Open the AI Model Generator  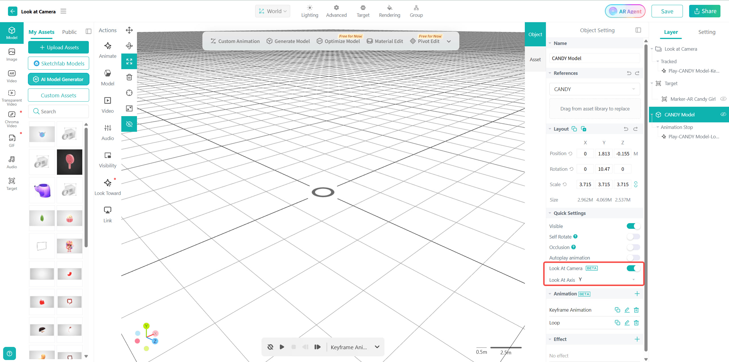pyautogui.click(x=59, y=79)
